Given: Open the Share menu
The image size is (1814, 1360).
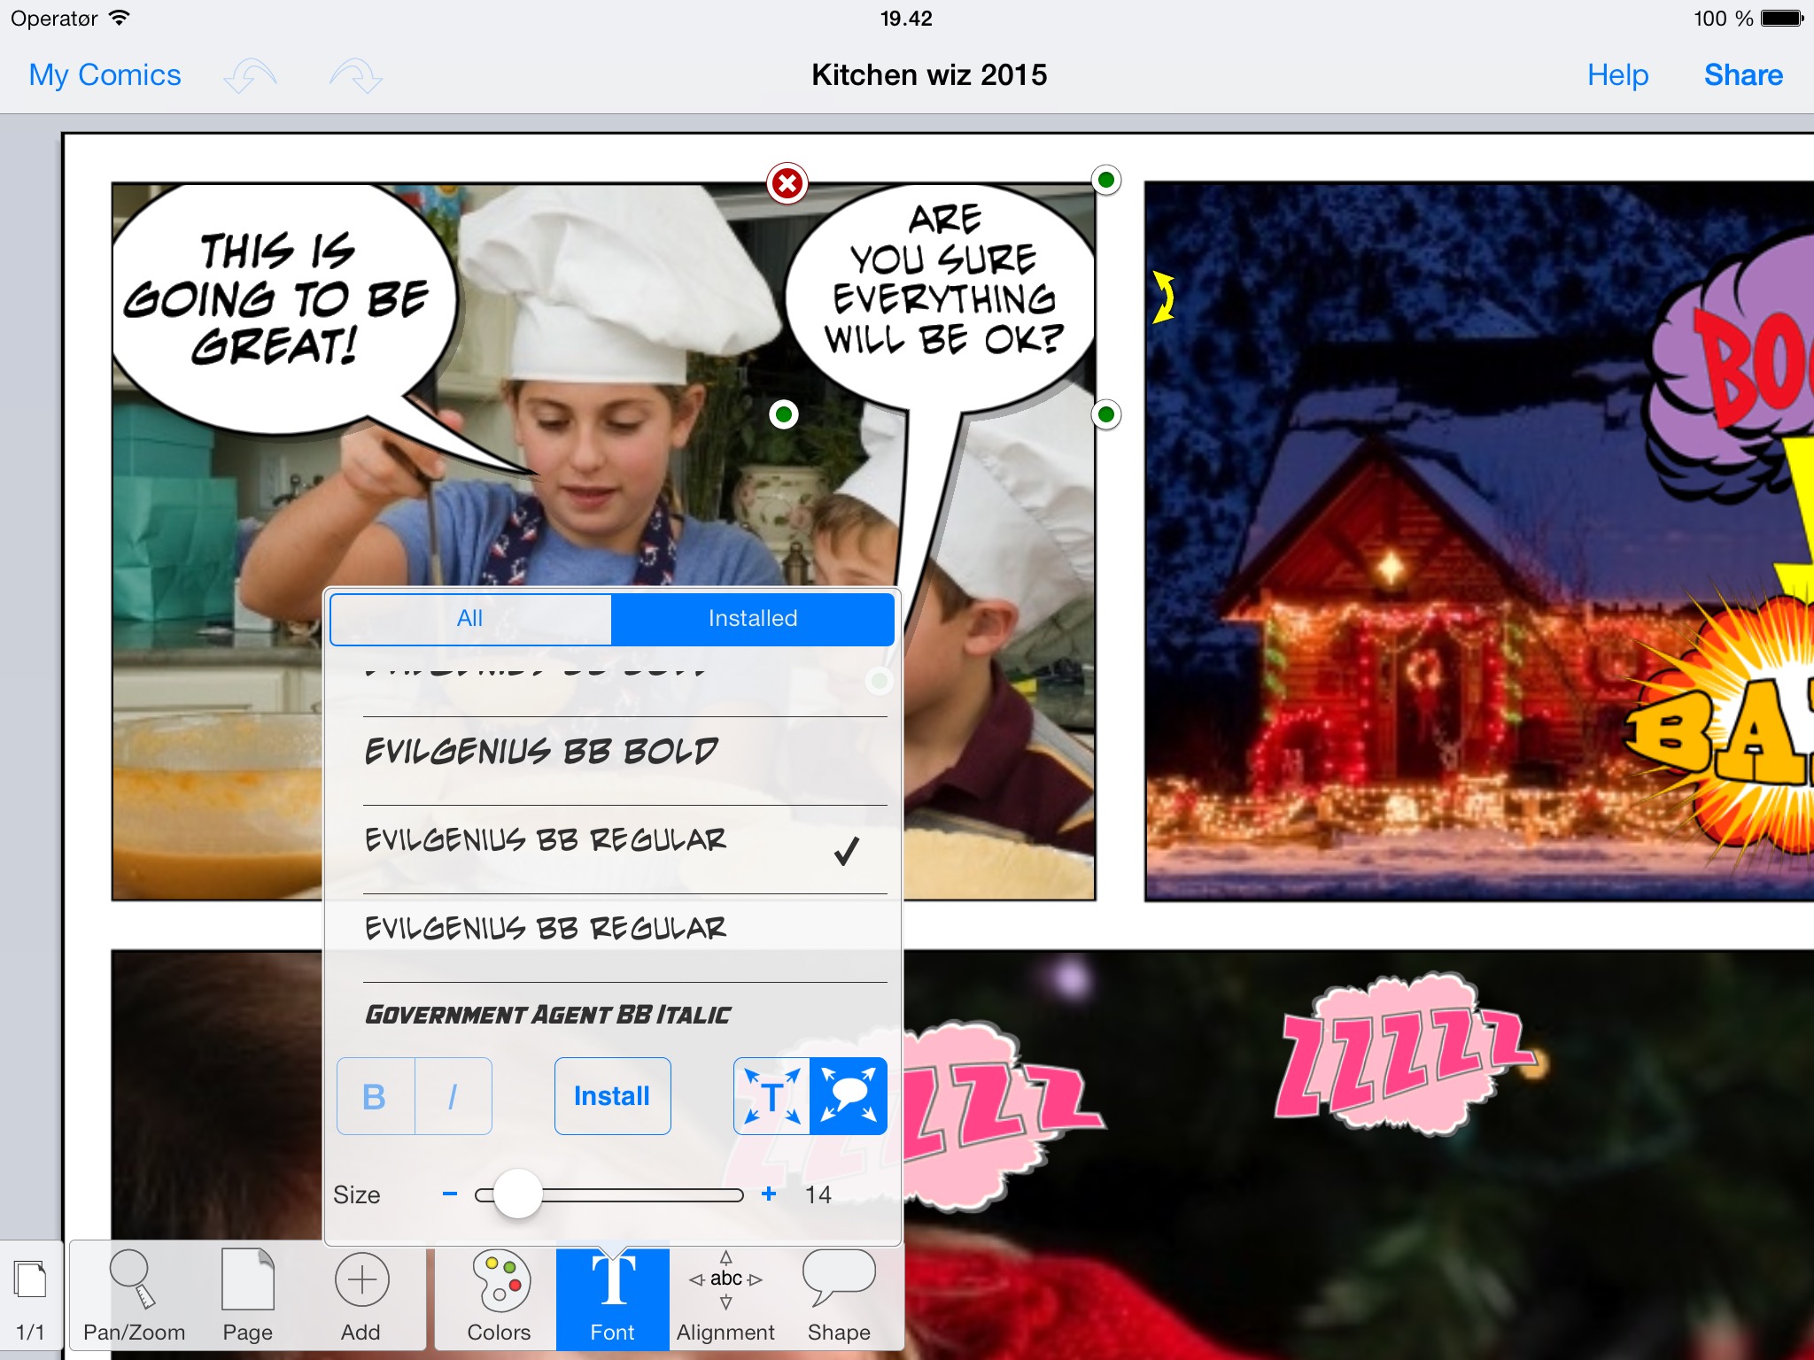Looking at the screenshot, I should pos(1742,75).
